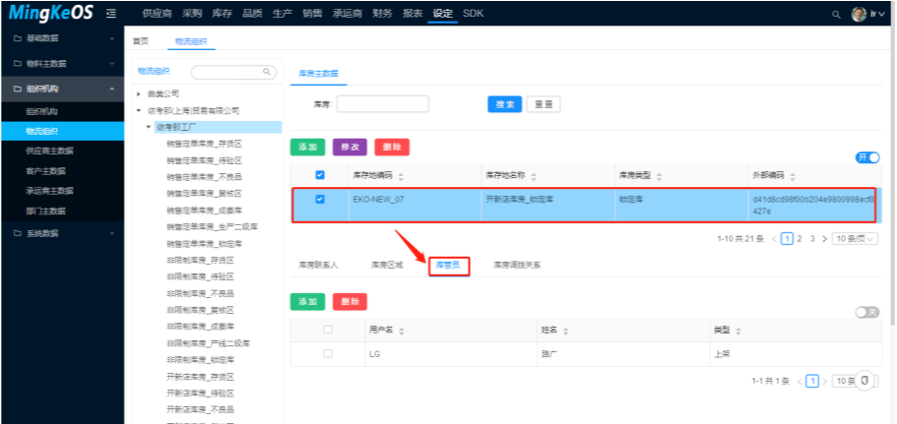Open the 报表 top menu
Screen dimensions: 897x424
point(413,13)
